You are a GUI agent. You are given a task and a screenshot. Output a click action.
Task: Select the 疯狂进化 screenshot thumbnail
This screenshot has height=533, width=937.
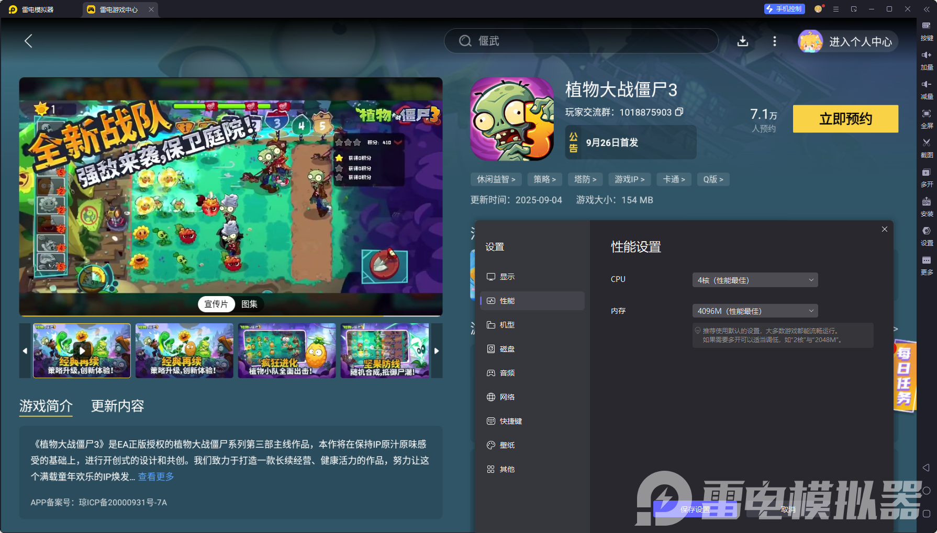tap(287, 350)
